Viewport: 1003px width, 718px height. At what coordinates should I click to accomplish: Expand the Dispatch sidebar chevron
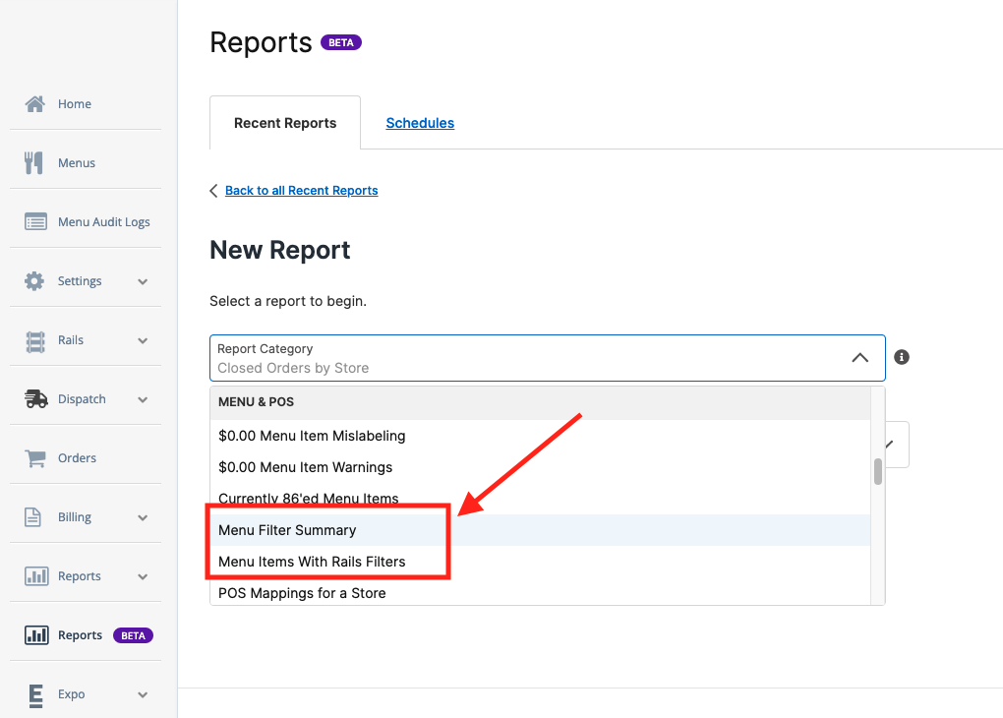143,400
